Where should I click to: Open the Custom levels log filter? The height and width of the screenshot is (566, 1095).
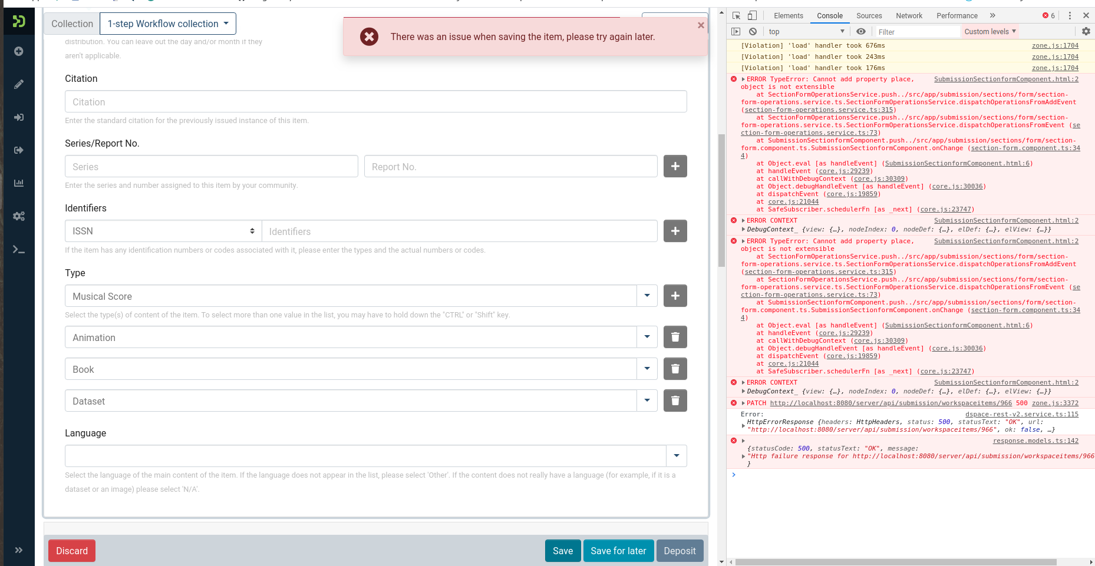coord(990,32)
